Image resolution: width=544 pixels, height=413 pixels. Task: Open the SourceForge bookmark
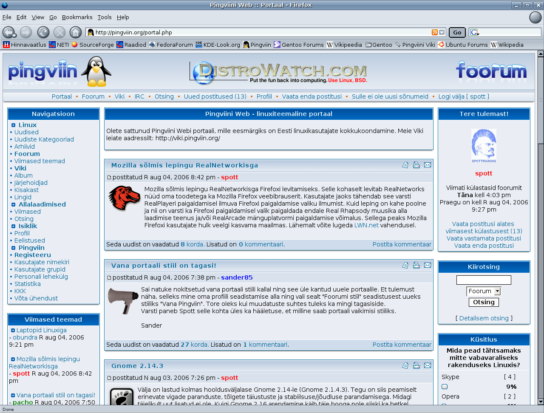(x=93, y=45)
